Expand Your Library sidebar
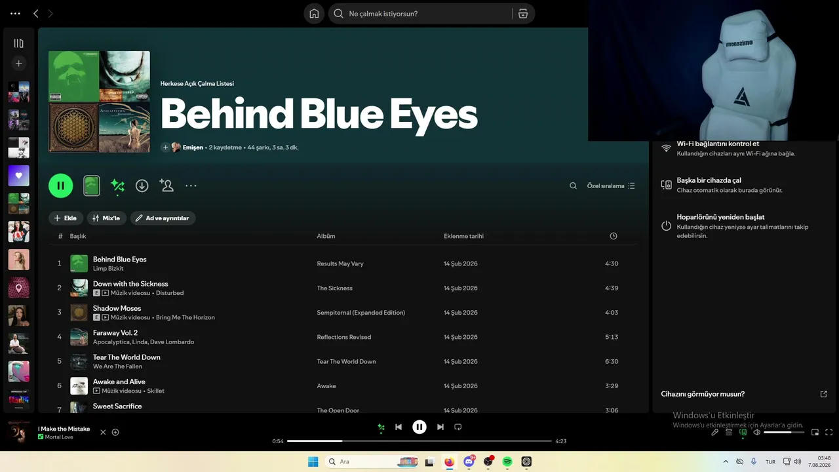The image size is (839, 472). click(18, 43)
